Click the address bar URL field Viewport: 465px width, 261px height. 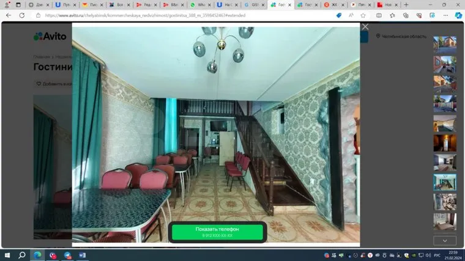(184, 15)
